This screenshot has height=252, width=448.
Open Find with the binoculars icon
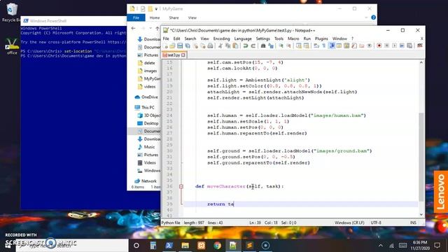click(x=262, y=45)
